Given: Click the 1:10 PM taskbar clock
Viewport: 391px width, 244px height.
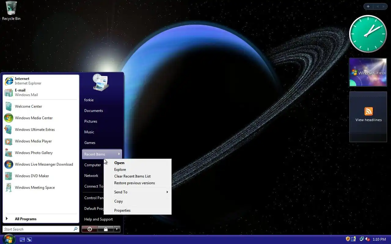Looking at the screenshot, I should (379, 239).
